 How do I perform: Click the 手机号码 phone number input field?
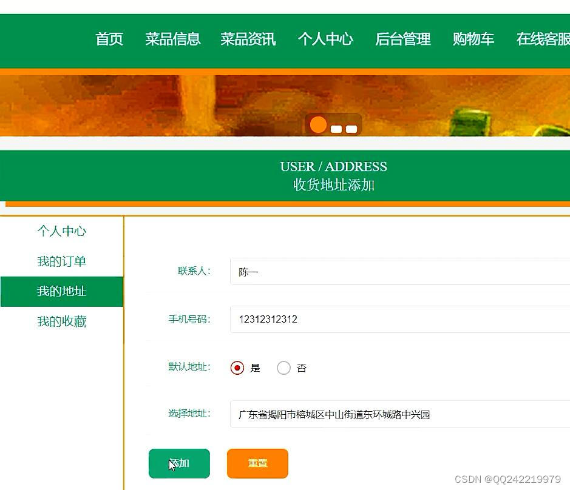click(x=364, y=319)
